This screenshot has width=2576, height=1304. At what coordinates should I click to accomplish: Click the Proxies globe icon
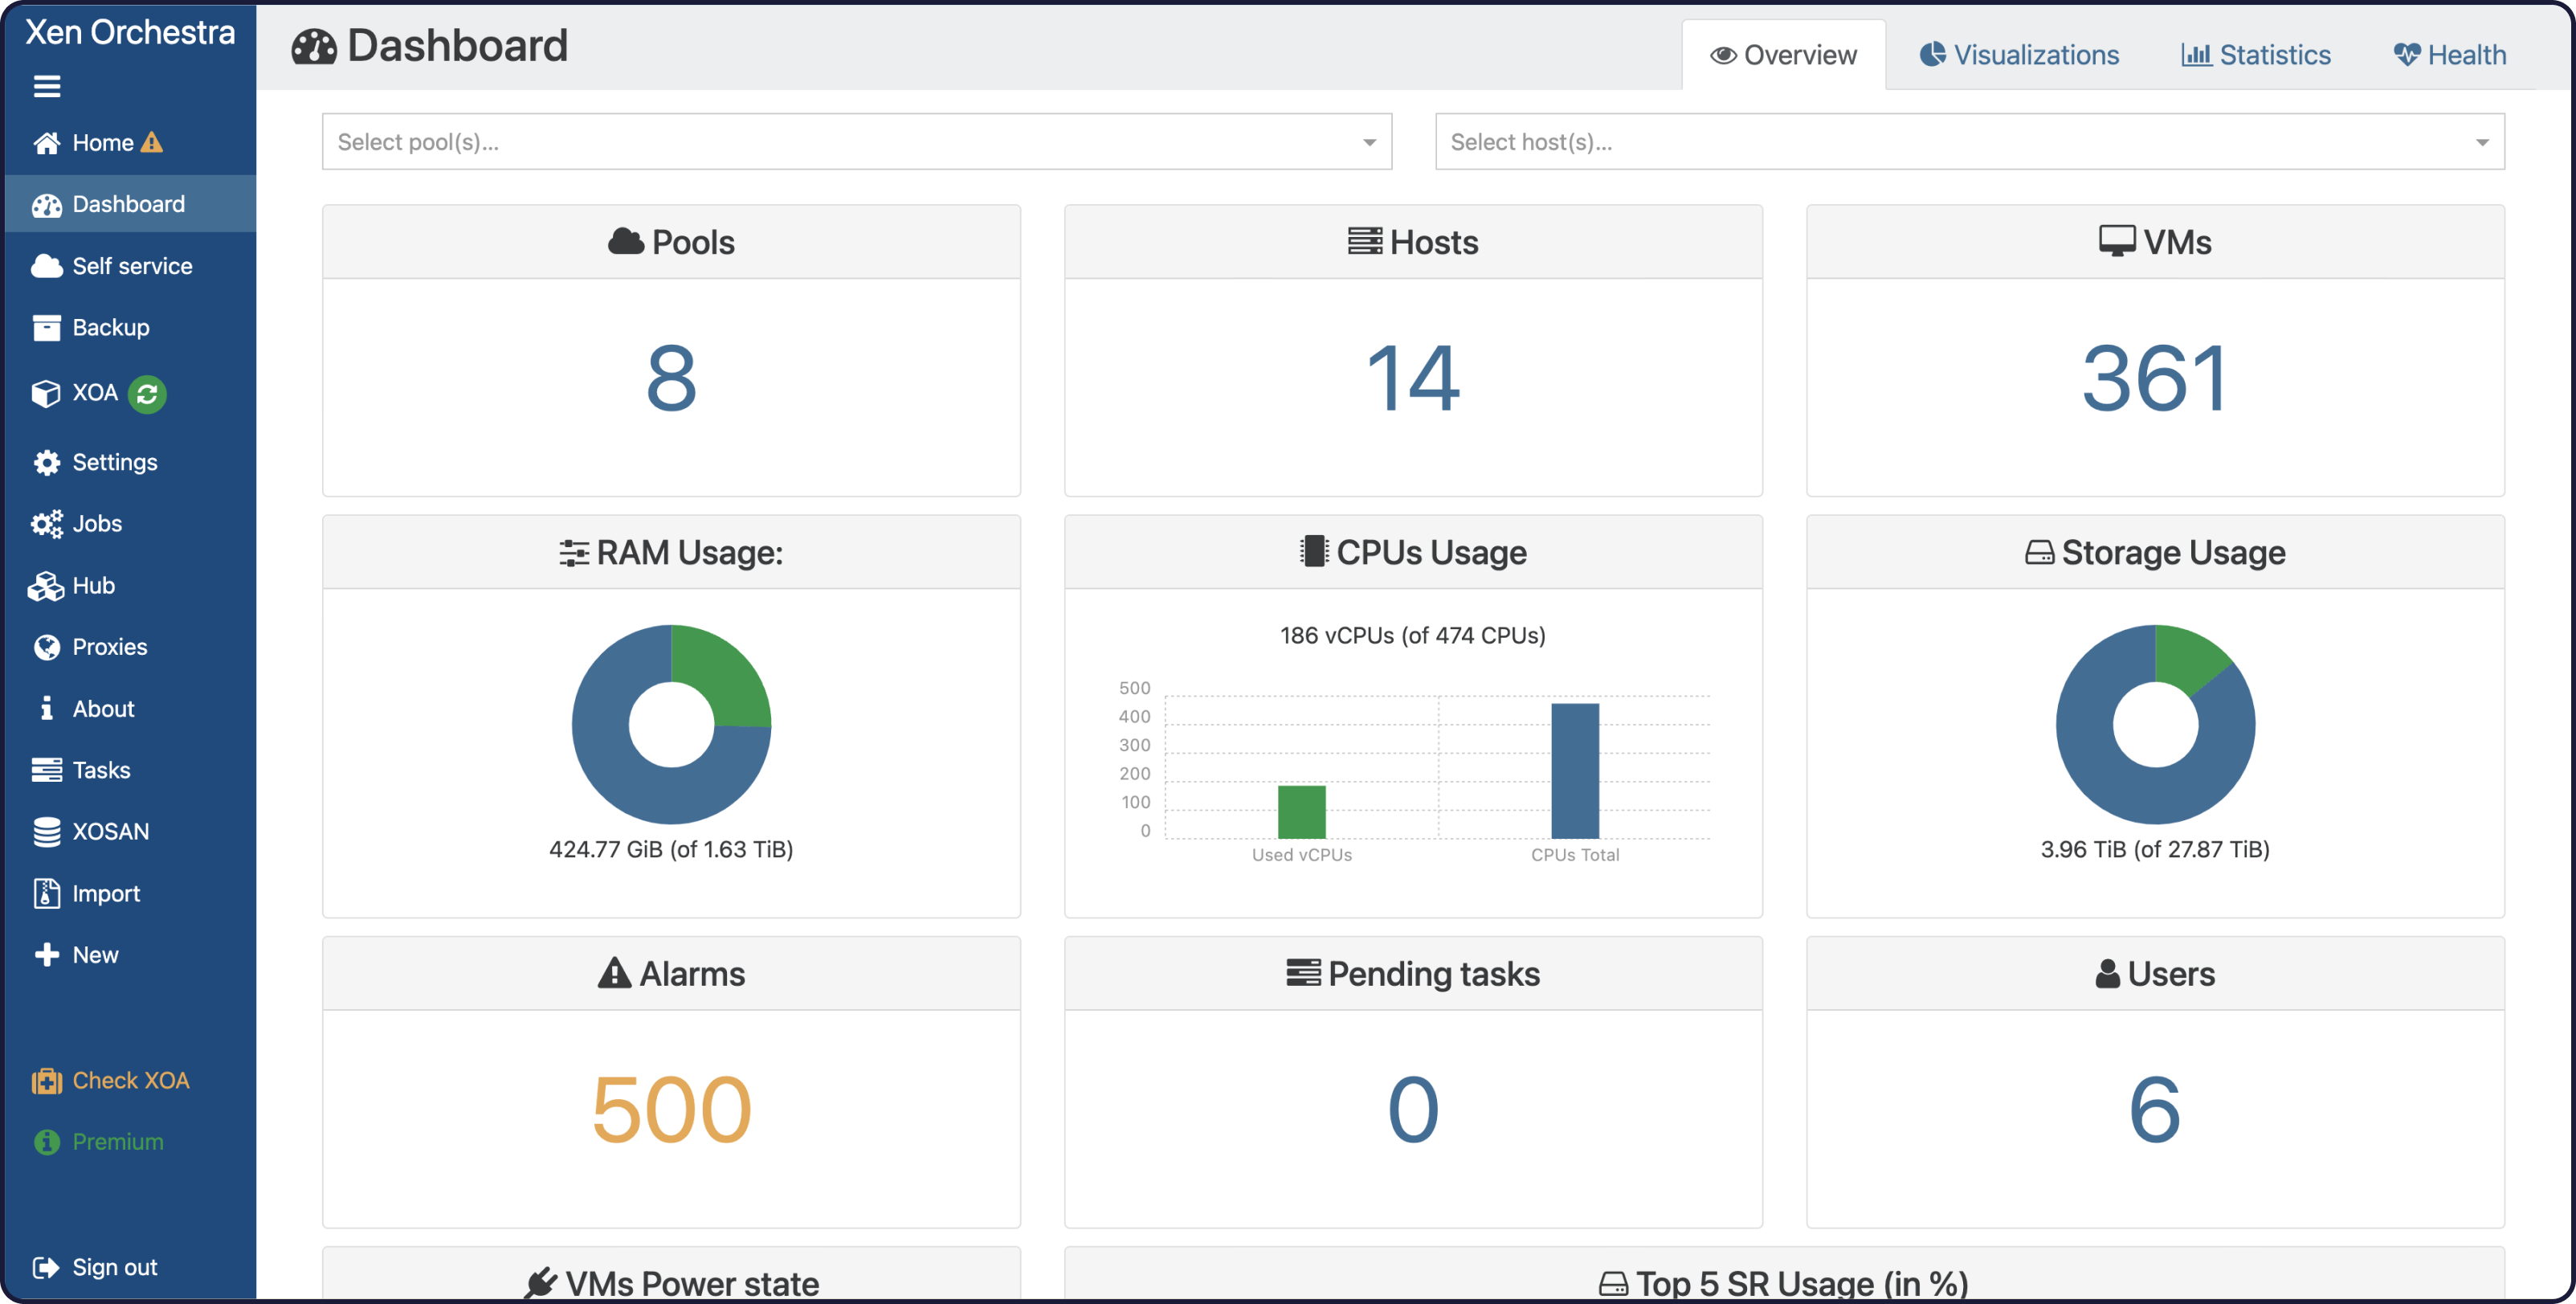click(x=47, y=647)
